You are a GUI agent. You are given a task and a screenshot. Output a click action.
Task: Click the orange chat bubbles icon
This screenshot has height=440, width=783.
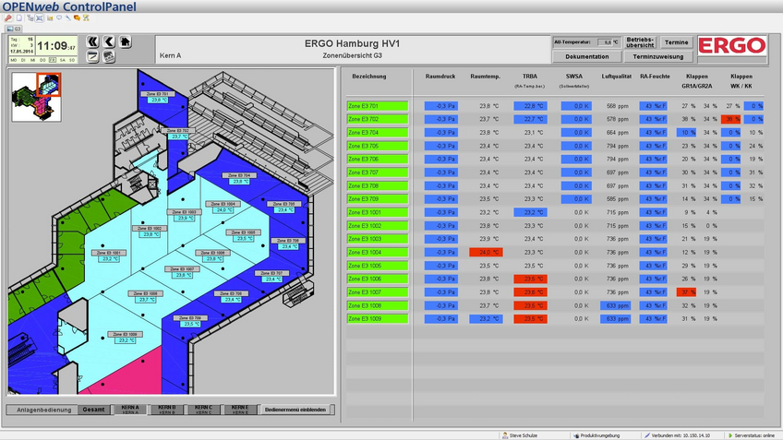click(x=77, y=18)
